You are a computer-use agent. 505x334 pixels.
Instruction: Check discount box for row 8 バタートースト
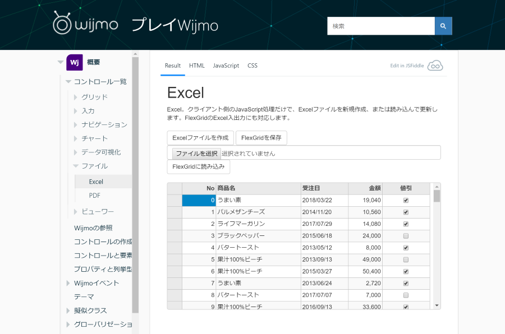pyautogui.click(x=406, y=295)
